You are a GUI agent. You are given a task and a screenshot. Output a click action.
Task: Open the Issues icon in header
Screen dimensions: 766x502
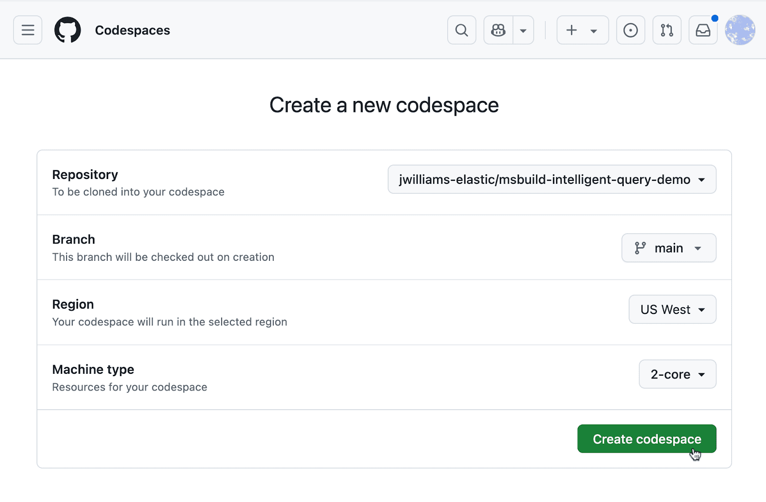click(631, 30)
